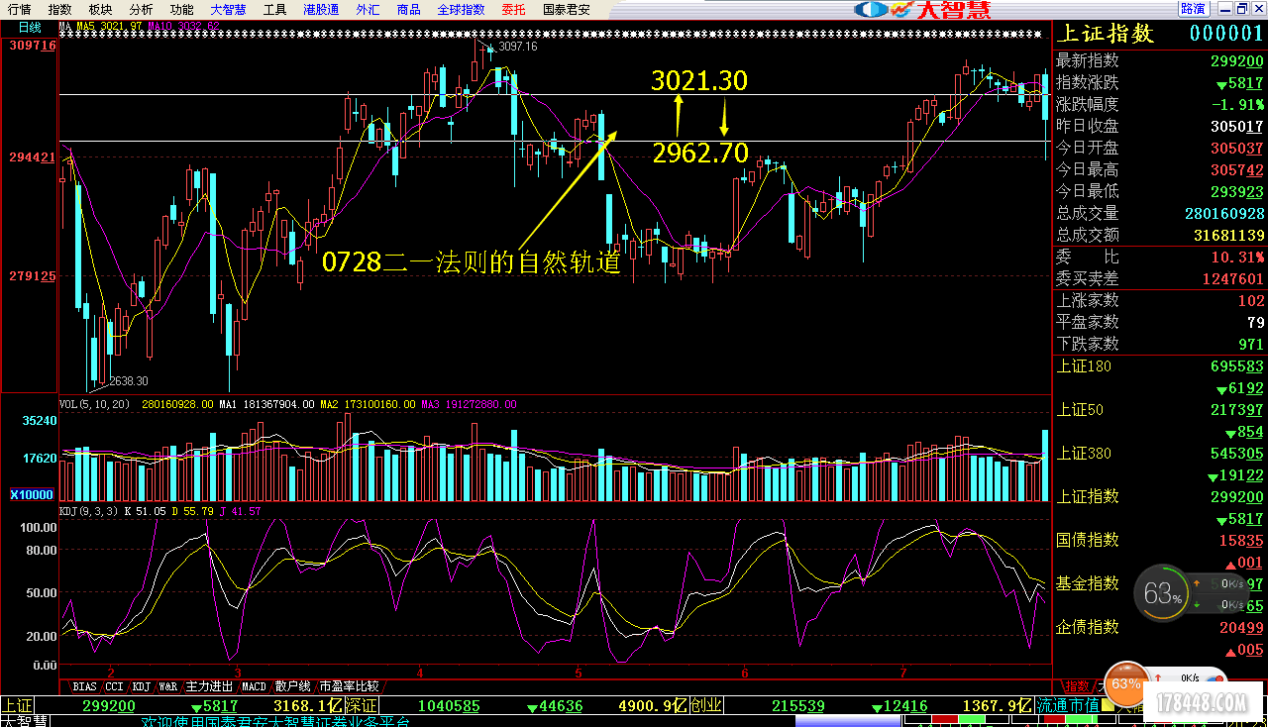Select the 委买卖差 value 1247601

1232,278
